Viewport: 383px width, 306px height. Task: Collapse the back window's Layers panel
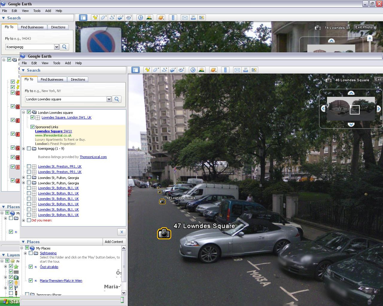[3, 255]
